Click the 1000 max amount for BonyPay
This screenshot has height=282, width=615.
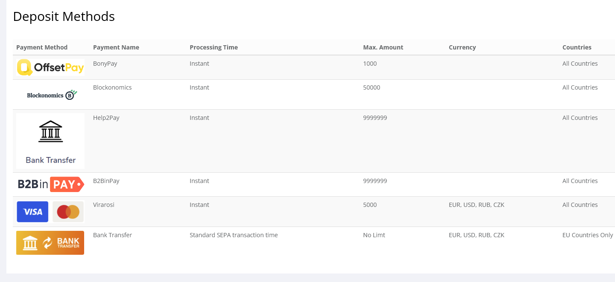pos(370,64)
